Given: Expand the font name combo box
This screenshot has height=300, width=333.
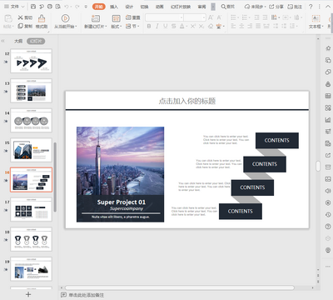Looking at the screenshot, I should tap(181, 17).
